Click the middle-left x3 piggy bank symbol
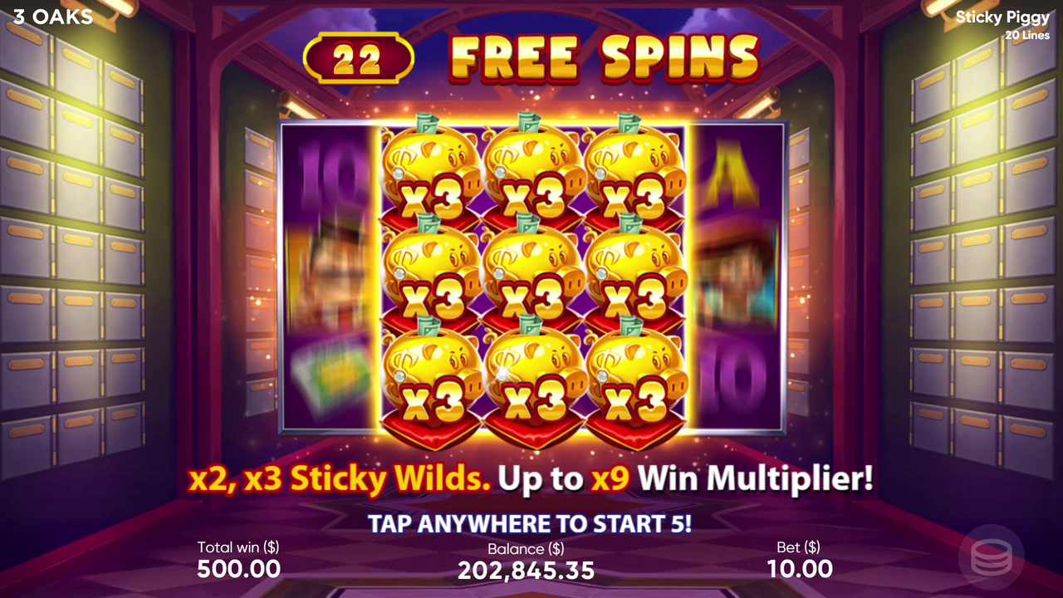The height and width of the screenshot is (598, 1063). (x=430, y=275)
